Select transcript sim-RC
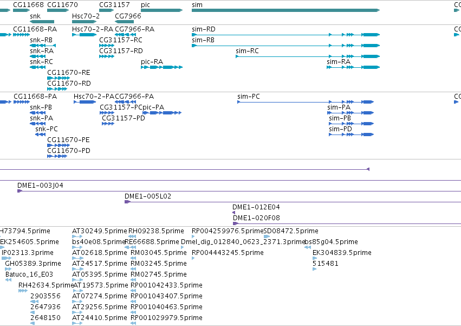Image resolution: width=461 pixels, height=326 pixels. (x=308, y=56)
